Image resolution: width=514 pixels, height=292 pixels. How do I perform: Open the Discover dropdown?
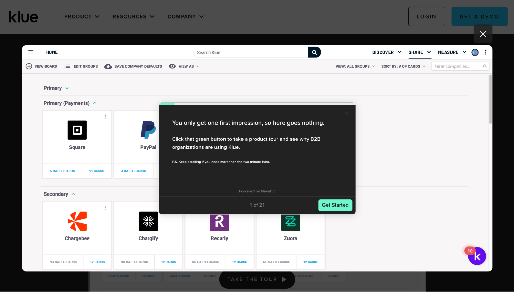point(387,52)
